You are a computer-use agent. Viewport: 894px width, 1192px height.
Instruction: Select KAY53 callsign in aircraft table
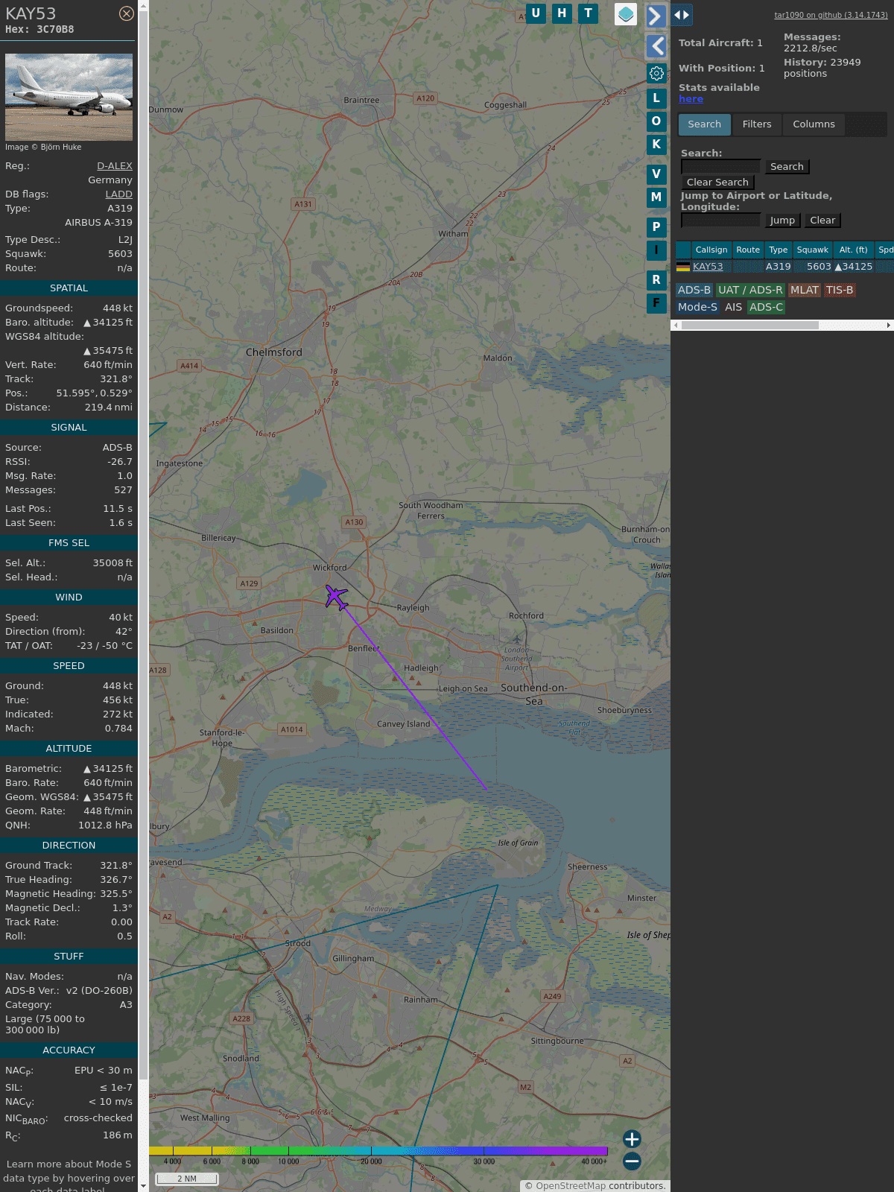point(708,267)
